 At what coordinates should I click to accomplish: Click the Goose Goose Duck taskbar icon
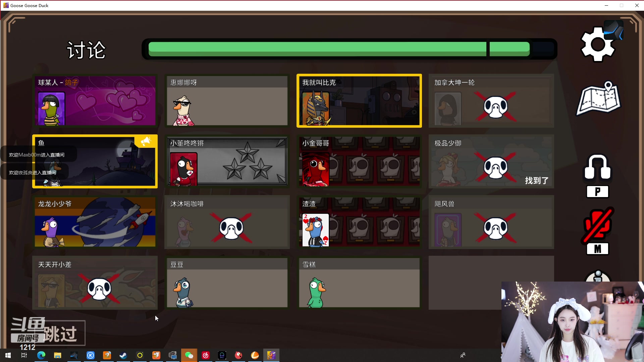pyautogui.click(x=271, y=355)
